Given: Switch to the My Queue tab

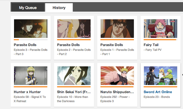Looking at the screenshot, I should pyautogui.click(x=28, y=7).
